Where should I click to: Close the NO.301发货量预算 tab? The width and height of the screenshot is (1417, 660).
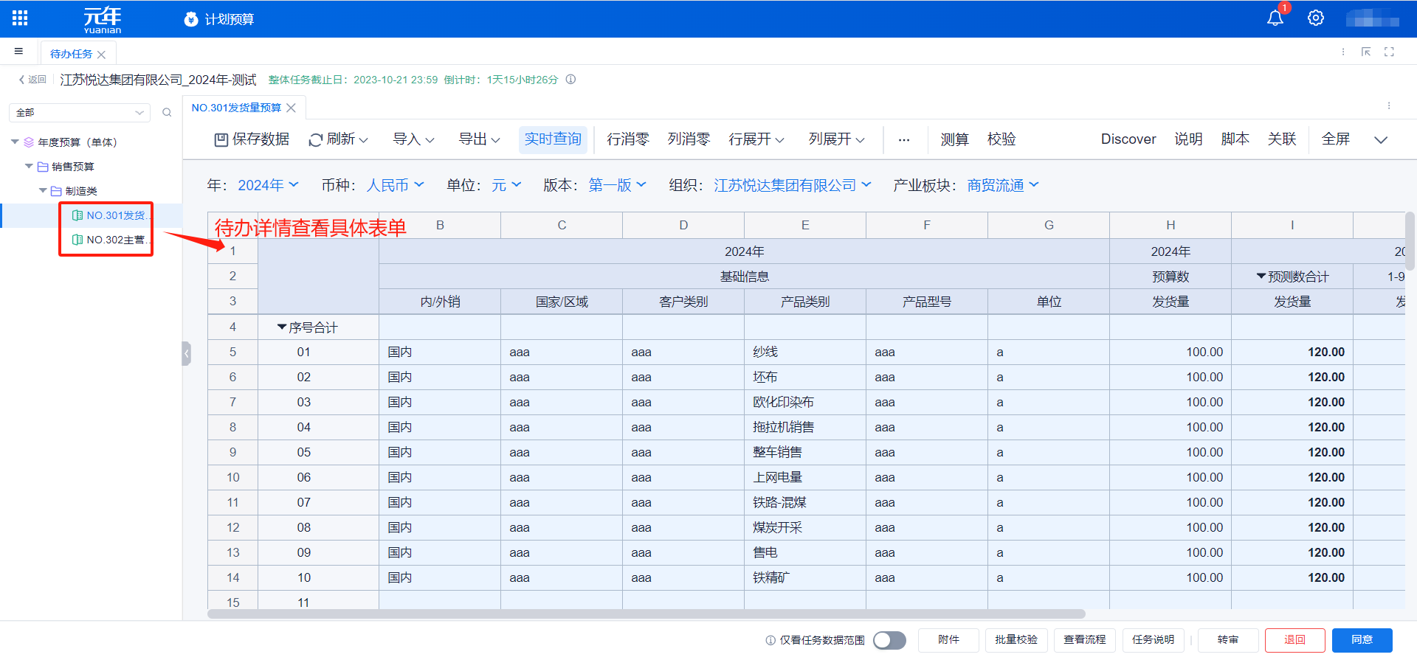click(x=292, y=108)
